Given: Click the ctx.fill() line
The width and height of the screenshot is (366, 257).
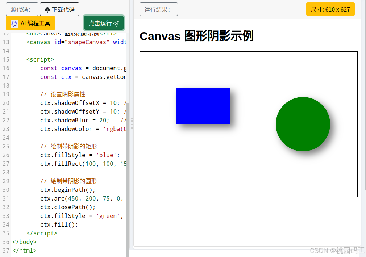Looking at the screenshot, I should click(x=59, y=224).
